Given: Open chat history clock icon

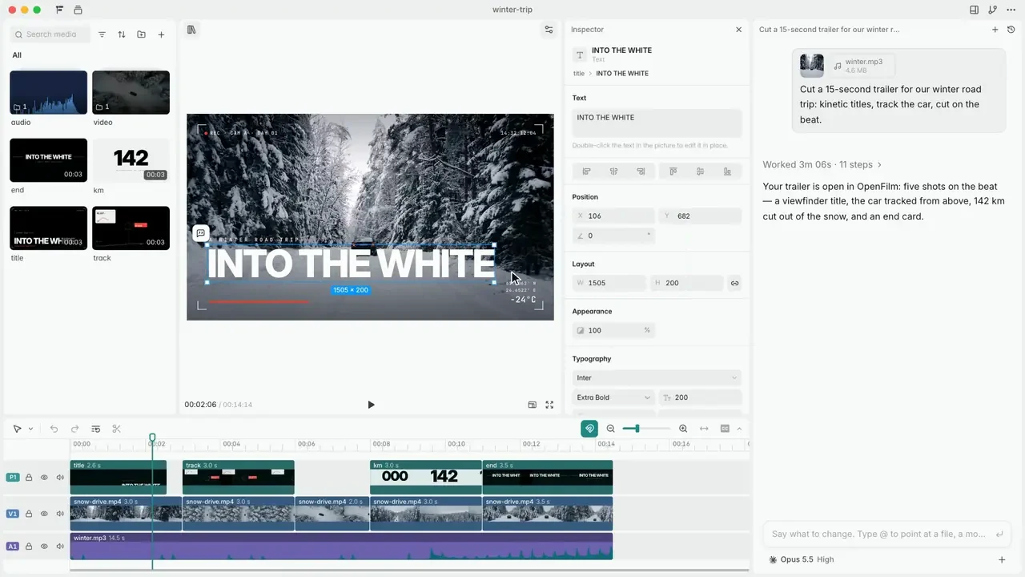Looking at the screenshot, I should [x=1011, y=30].
